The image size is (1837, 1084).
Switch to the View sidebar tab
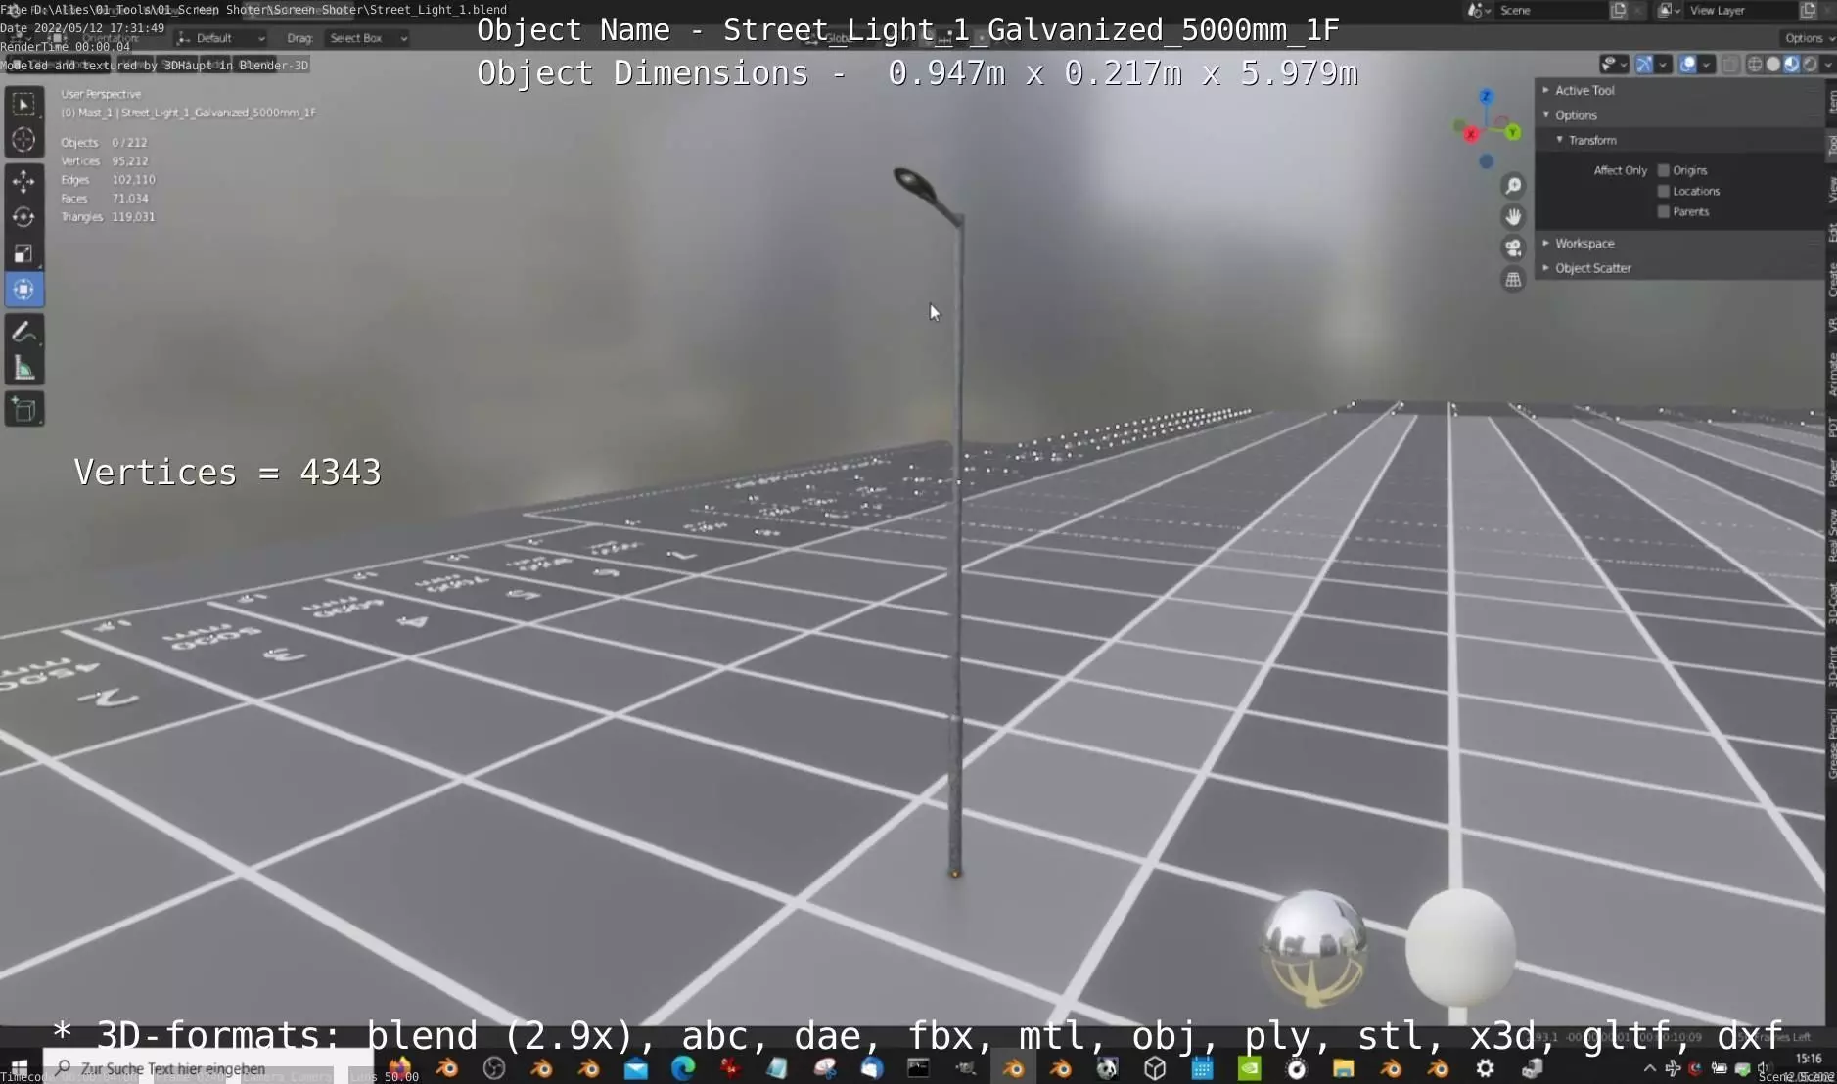(x=1831, y=189)
